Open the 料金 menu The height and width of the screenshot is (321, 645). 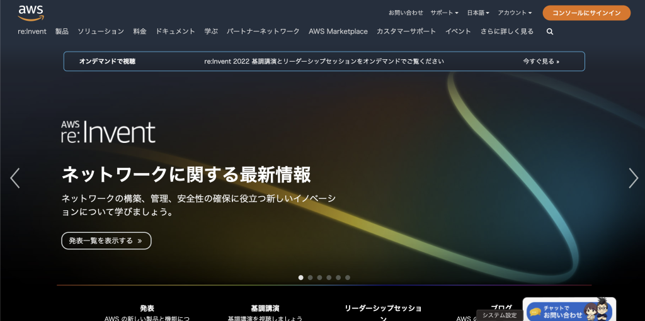tap(140, 31)
